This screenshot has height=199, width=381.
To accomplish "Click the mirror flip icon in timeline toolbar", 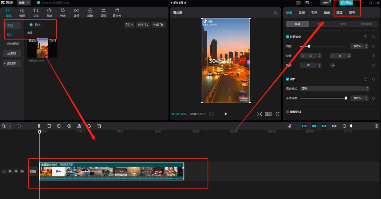I will coord(79,126).
